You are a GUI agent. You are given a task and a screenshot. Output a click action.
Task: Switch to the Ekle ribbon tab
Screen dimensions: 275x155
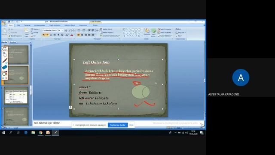[x=18, y=25]
